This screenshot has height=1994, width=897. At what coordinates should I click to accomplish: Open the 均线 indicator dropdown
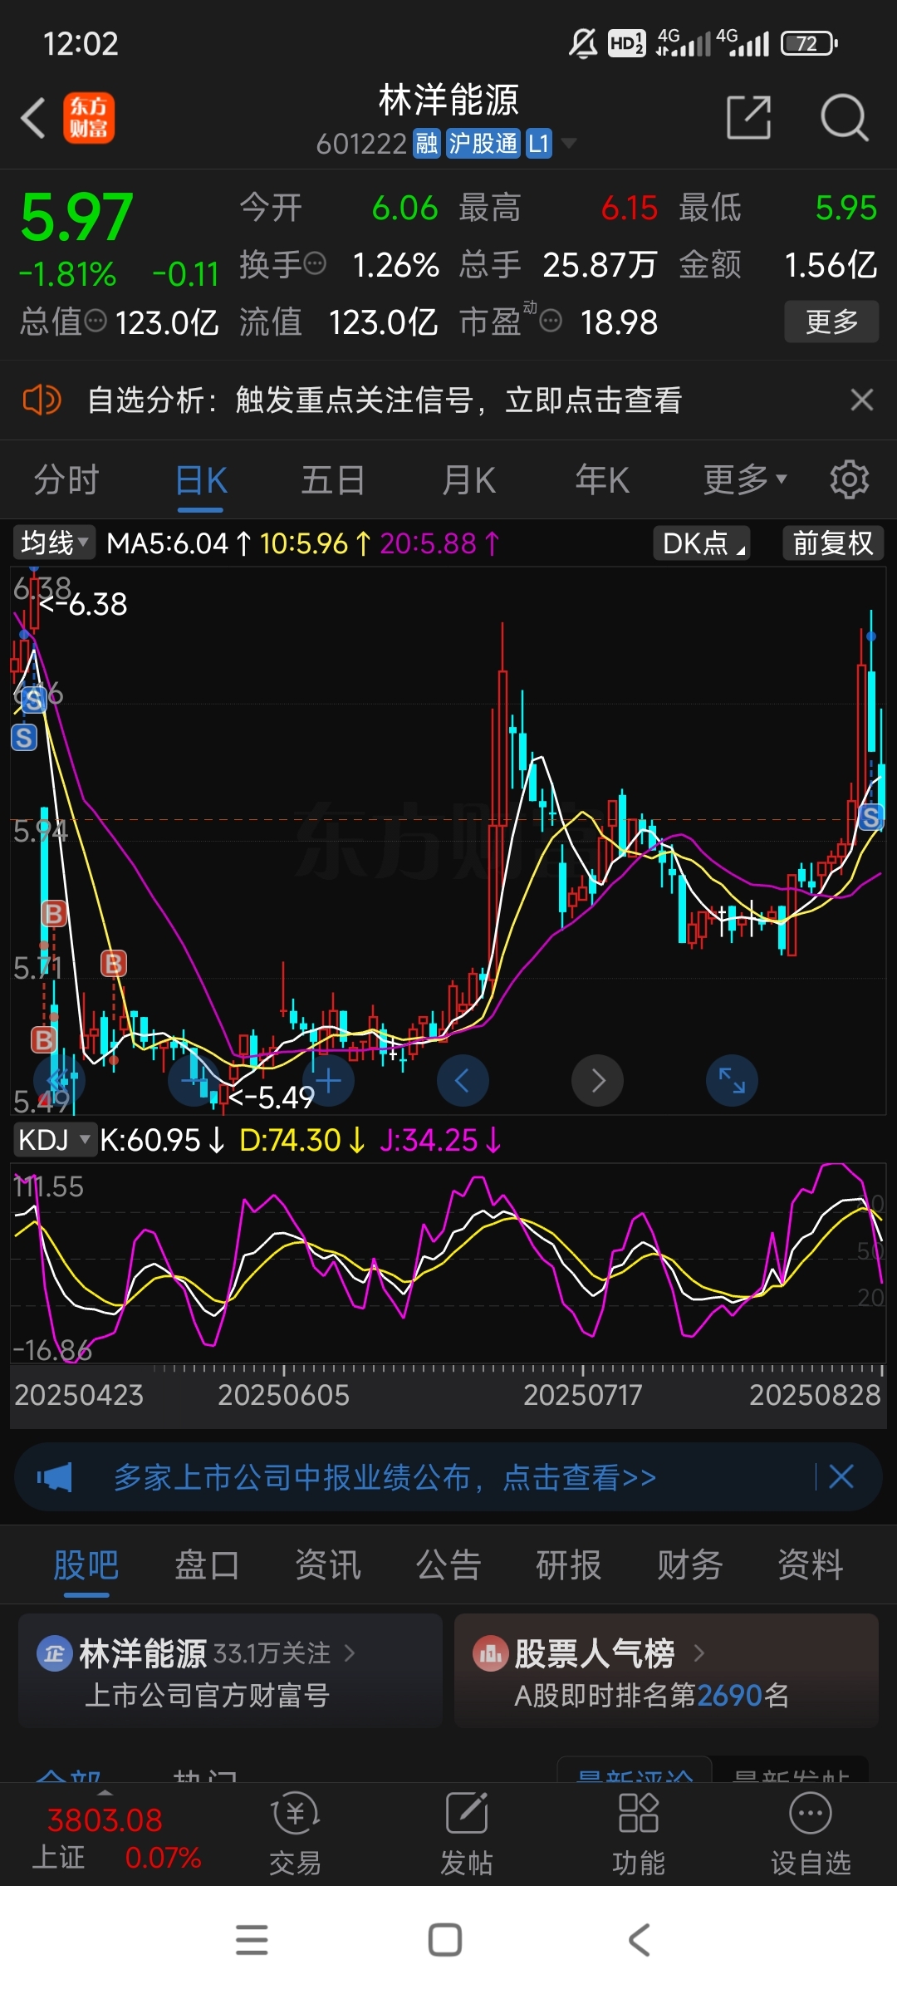(53, 543)
